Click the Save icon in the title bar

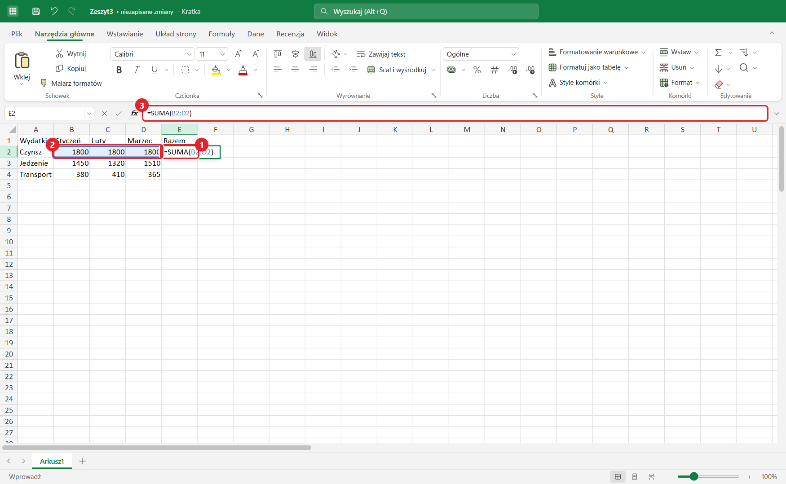pos(36,11)
